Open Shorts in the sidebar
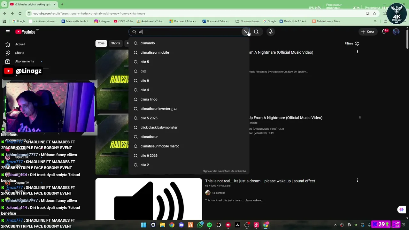Viewport: 409px width, 230px height. click(19, 53)
